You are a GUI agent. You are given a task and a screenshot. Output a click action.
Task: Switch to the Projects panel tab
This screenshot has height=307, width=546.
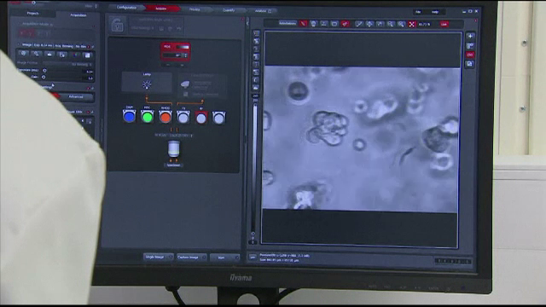tap(32, 14)
